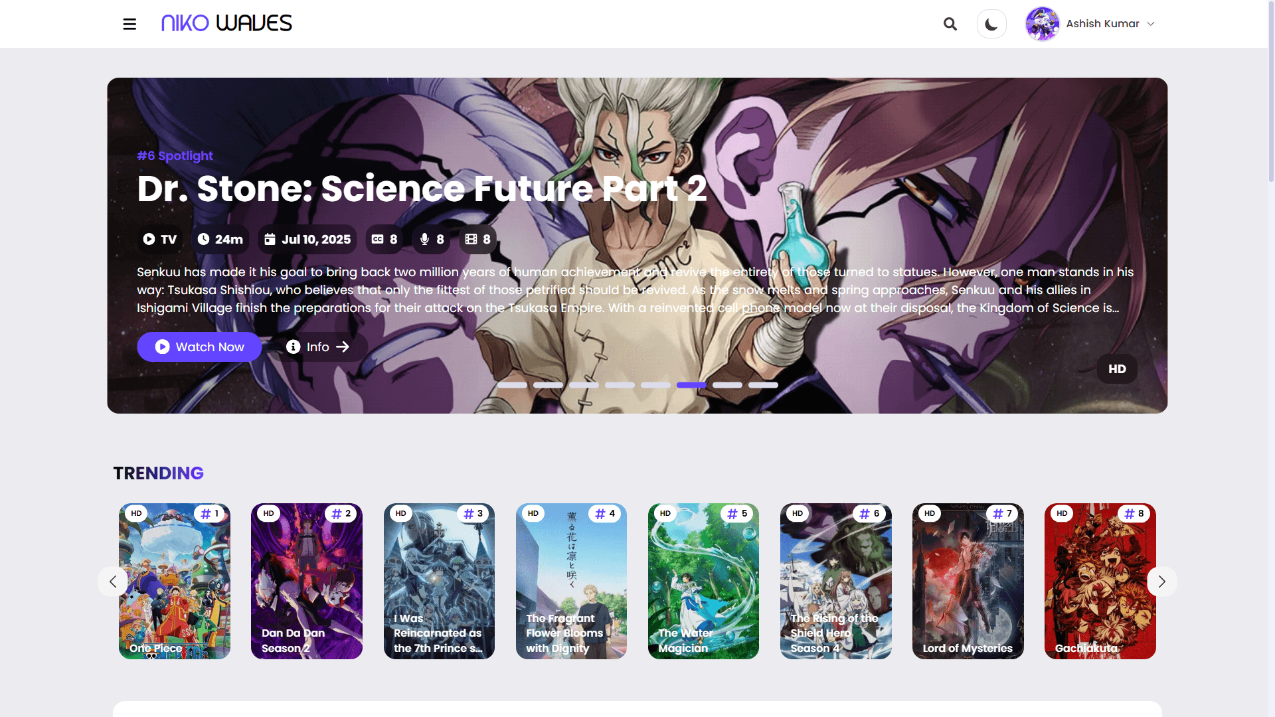Toggle dark mode with moon icon
The image size is (1275, 717).
[x=991, y=24]
